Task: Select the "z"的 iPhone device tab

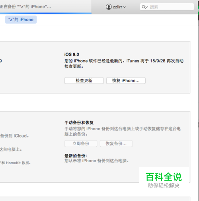Action: pos(21,20)
